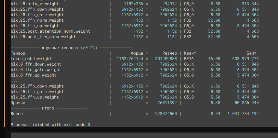
Task: Click the size value 76811392
Action: point(167,103)
